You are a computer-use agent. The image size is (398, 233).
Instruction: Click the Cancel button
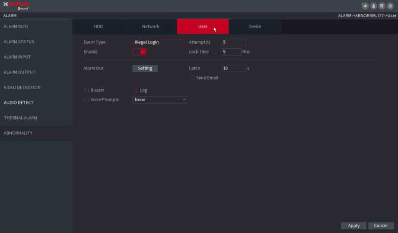381,226
